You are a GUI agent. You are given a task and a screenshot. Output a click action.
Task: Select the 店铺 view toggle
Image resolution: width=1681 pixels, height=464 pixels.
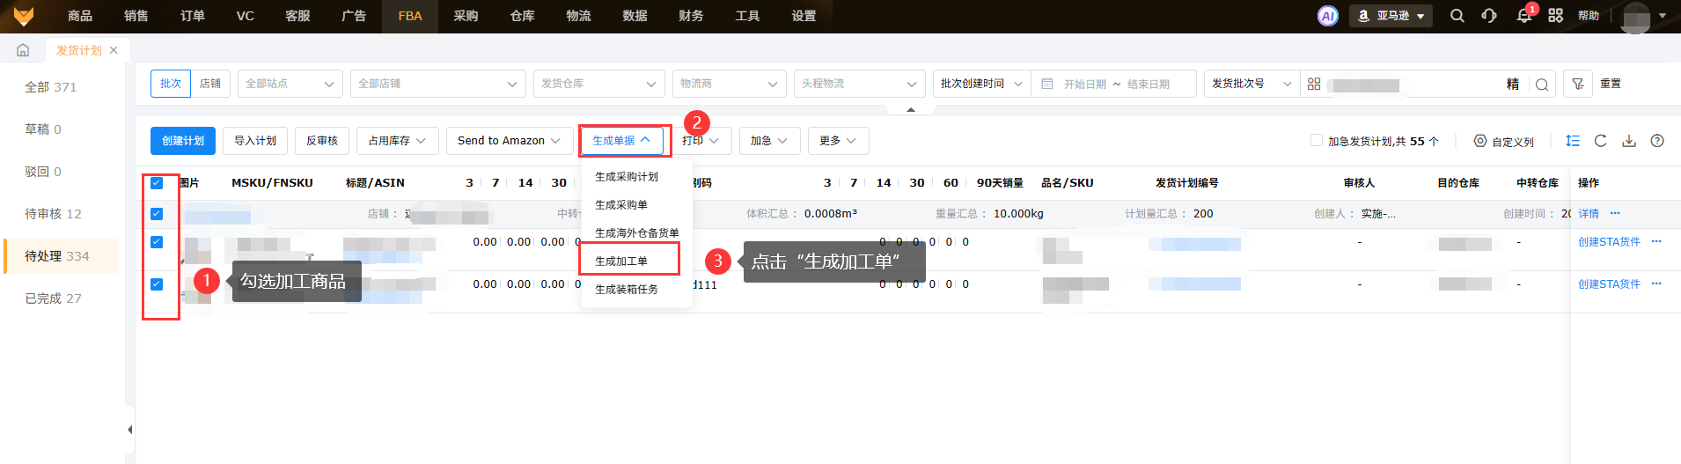pyautogui.click(x=210, y=84)
